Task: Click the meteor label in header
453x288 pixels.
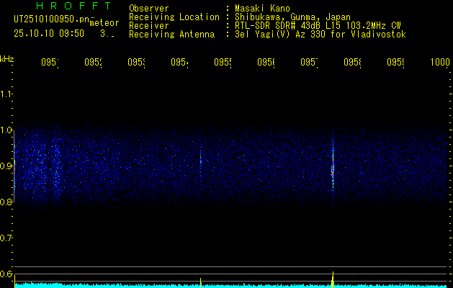Action: click(x=104, y=23)
